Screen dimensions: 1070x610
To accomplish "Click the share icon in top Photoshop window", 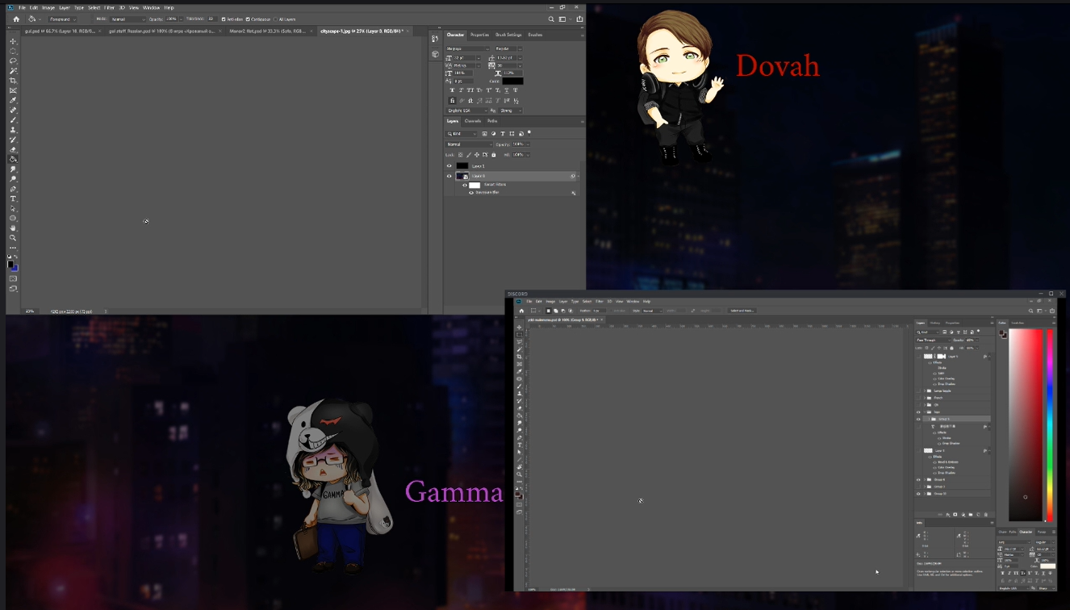I will click(x=579, y=19).
